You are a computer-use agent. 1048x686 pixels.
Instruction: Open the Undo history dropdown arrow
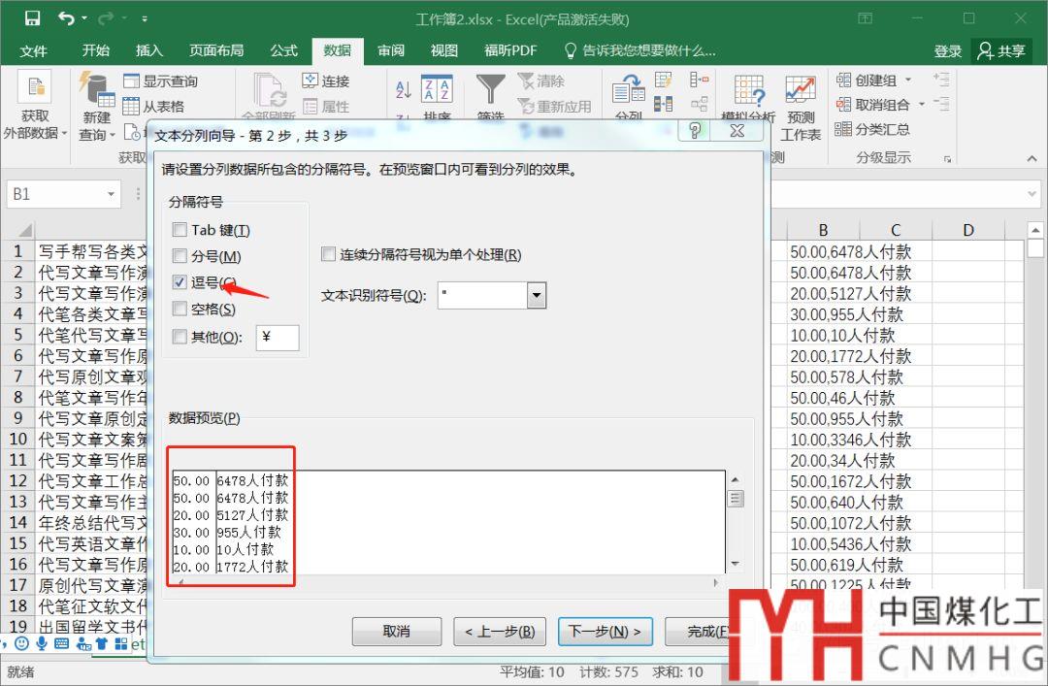click(84, 18)
